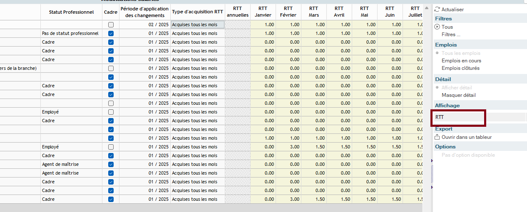Click the RTT Mai column header
Image resolution: width=527 pixels, height=212 pixels.
(364, 12)
